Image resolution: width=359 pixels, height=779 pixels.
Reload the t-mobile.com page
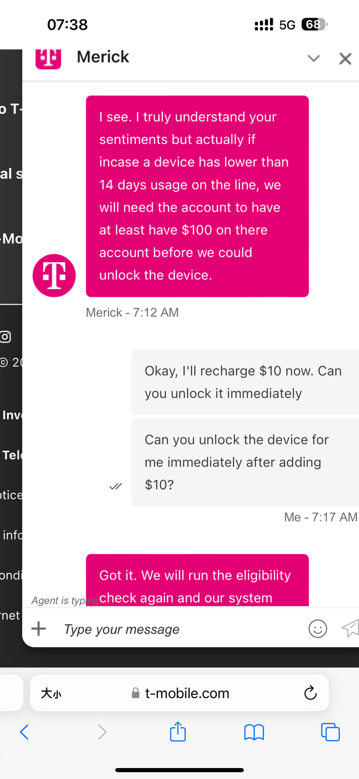point(310,693)
